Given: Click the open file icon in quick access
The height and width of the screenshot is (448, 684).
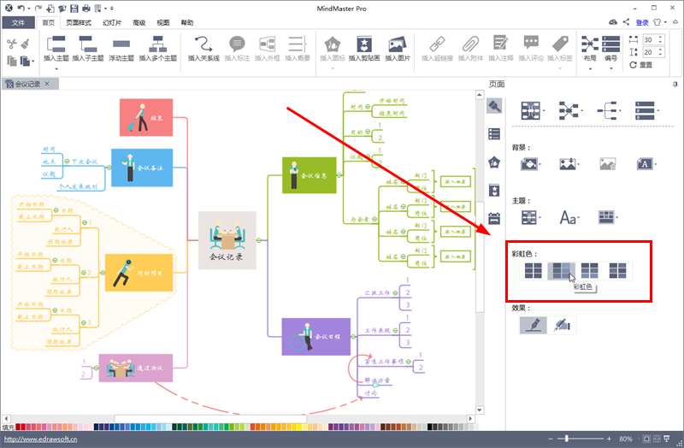Looking at the screenshot, I should coord(62,9).
